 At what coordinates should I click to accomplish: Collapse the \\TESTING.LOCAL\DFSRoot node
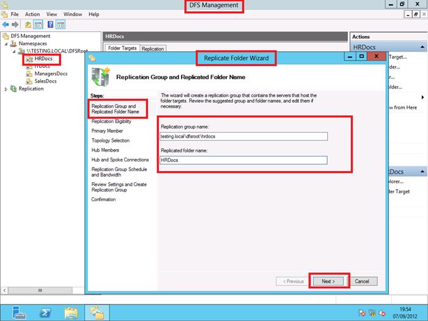click(x=14, y=51)
